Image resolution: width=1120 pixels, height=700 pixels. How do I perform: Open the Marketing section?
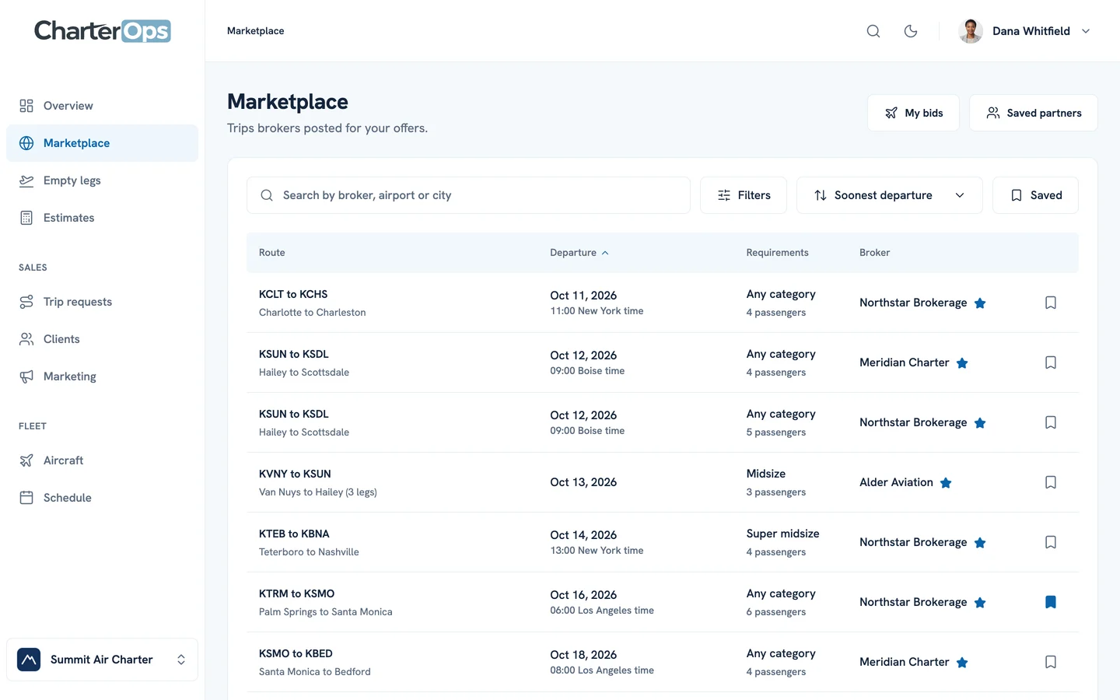point(102,376)
